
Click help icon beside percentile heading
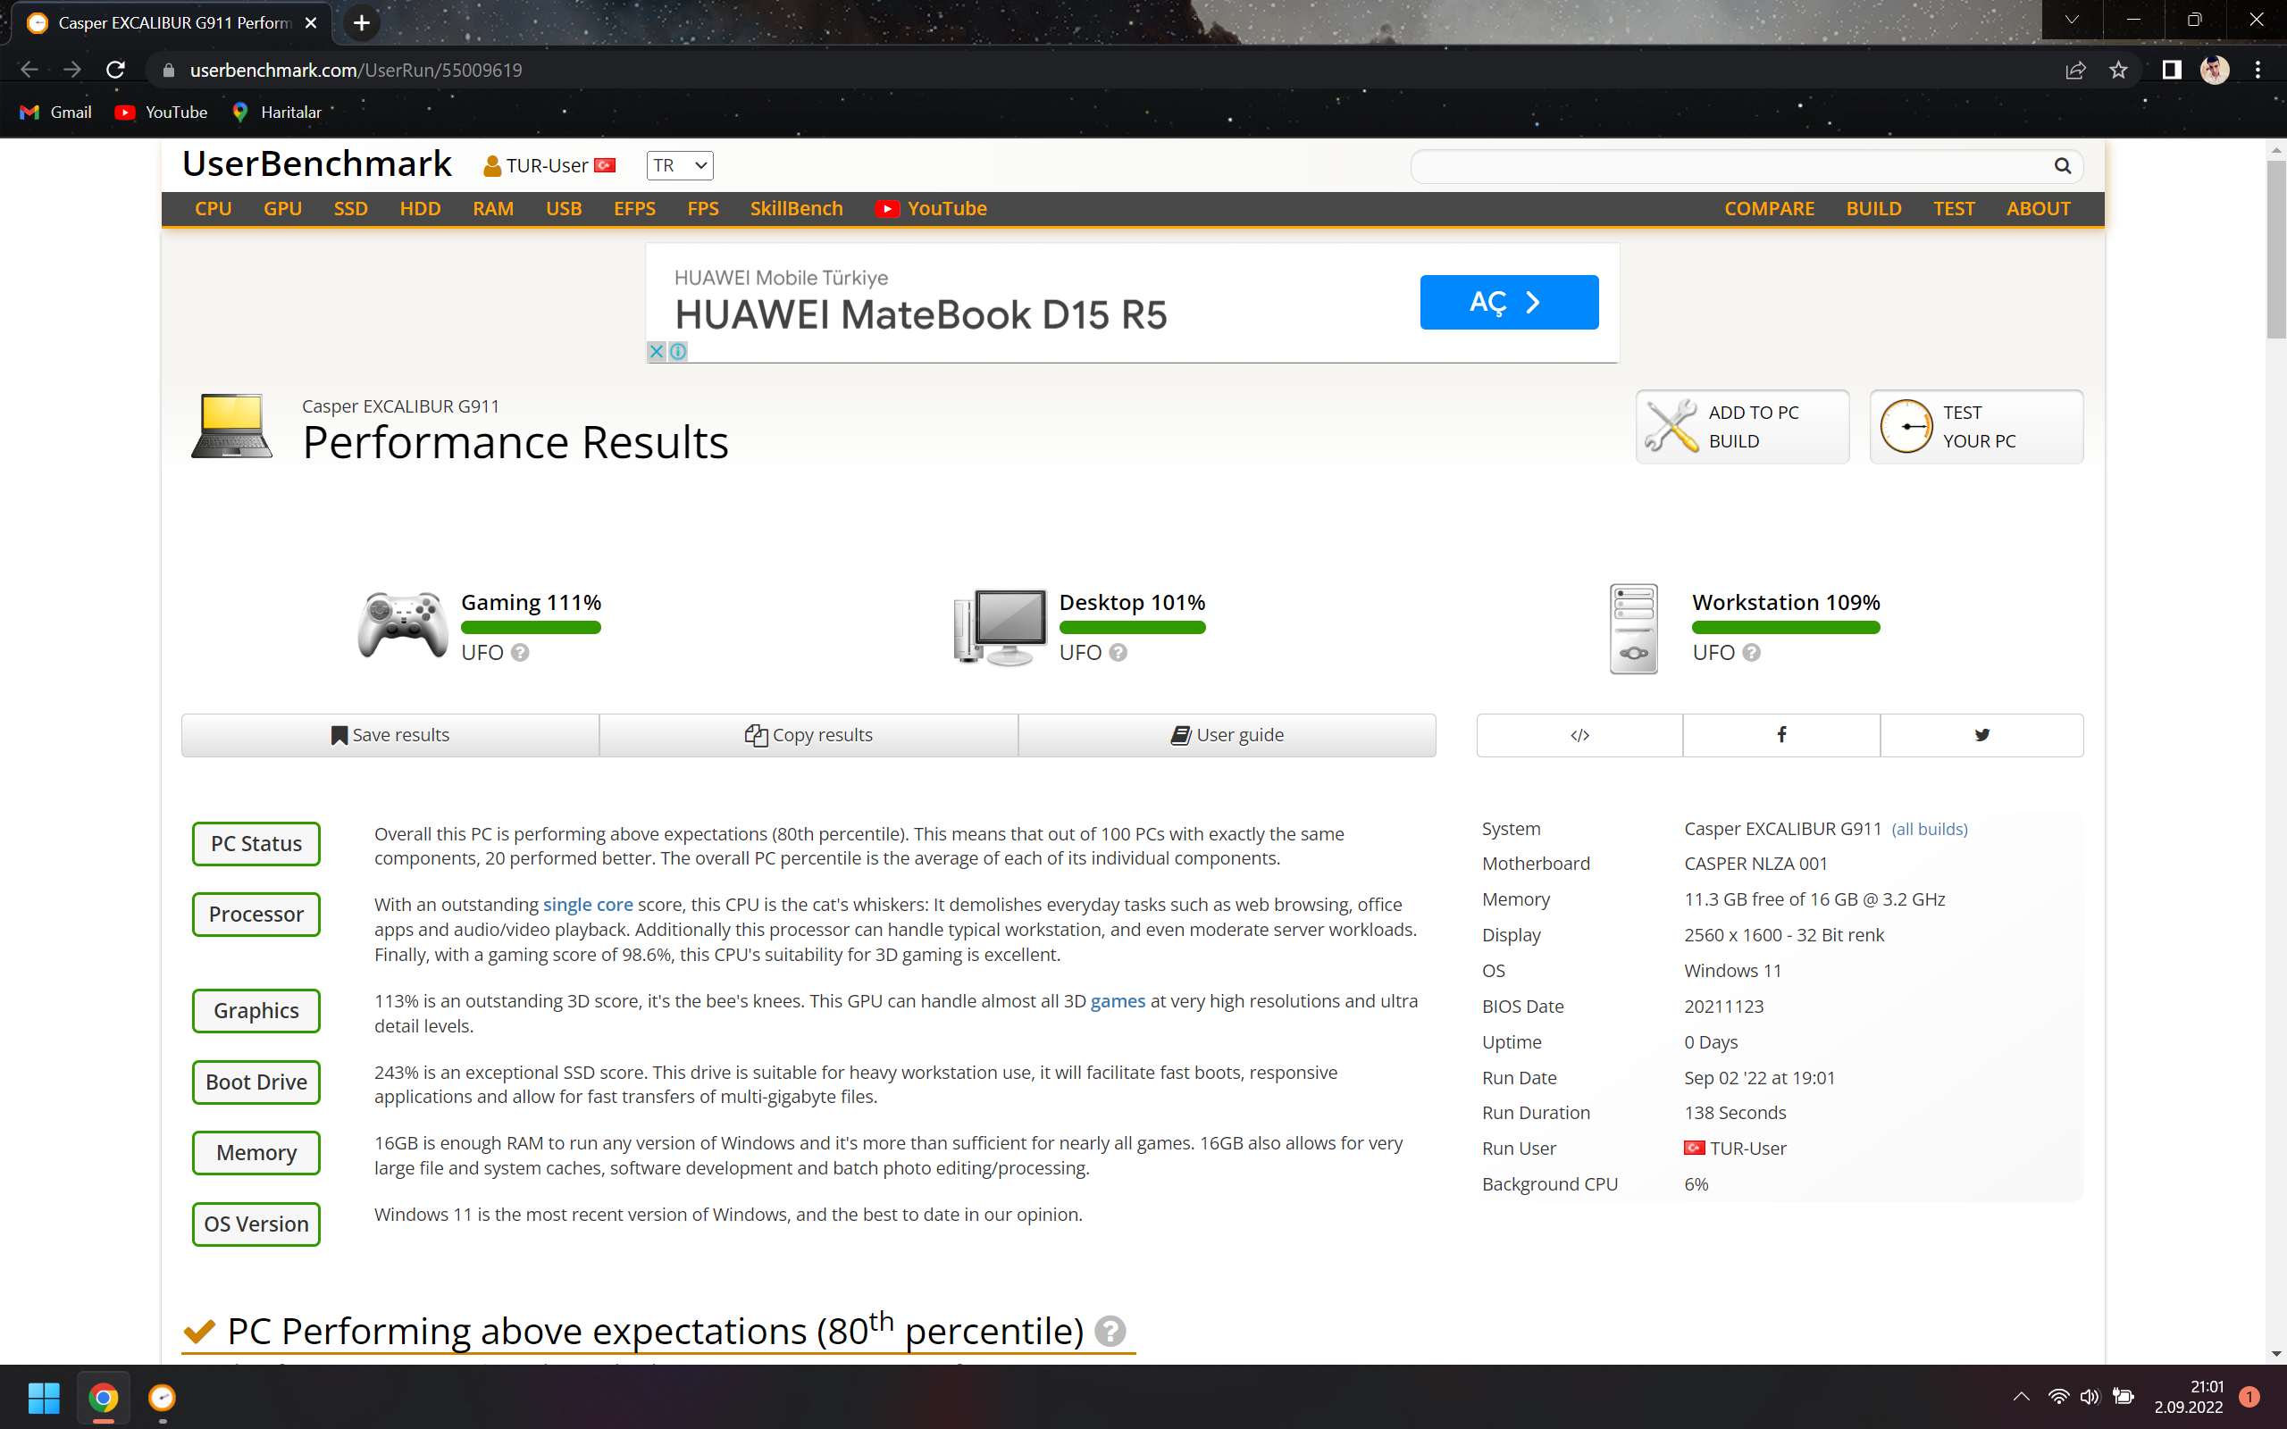[1110, 1331]
